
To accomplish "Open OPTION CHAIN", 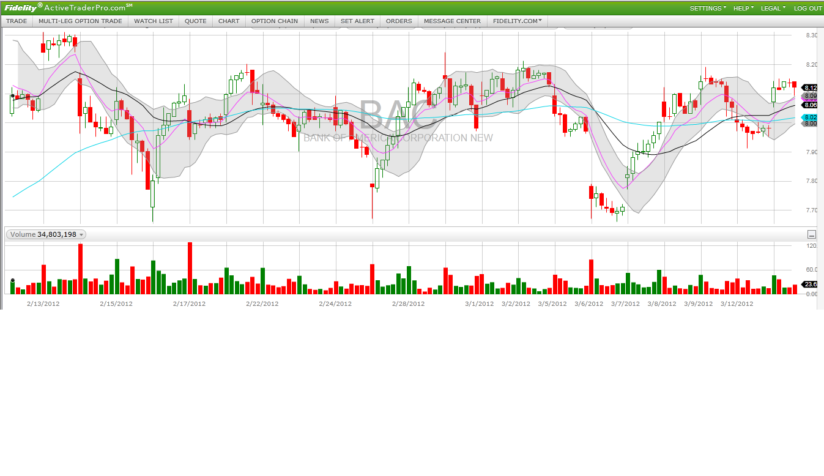I will tap(275, 21).
